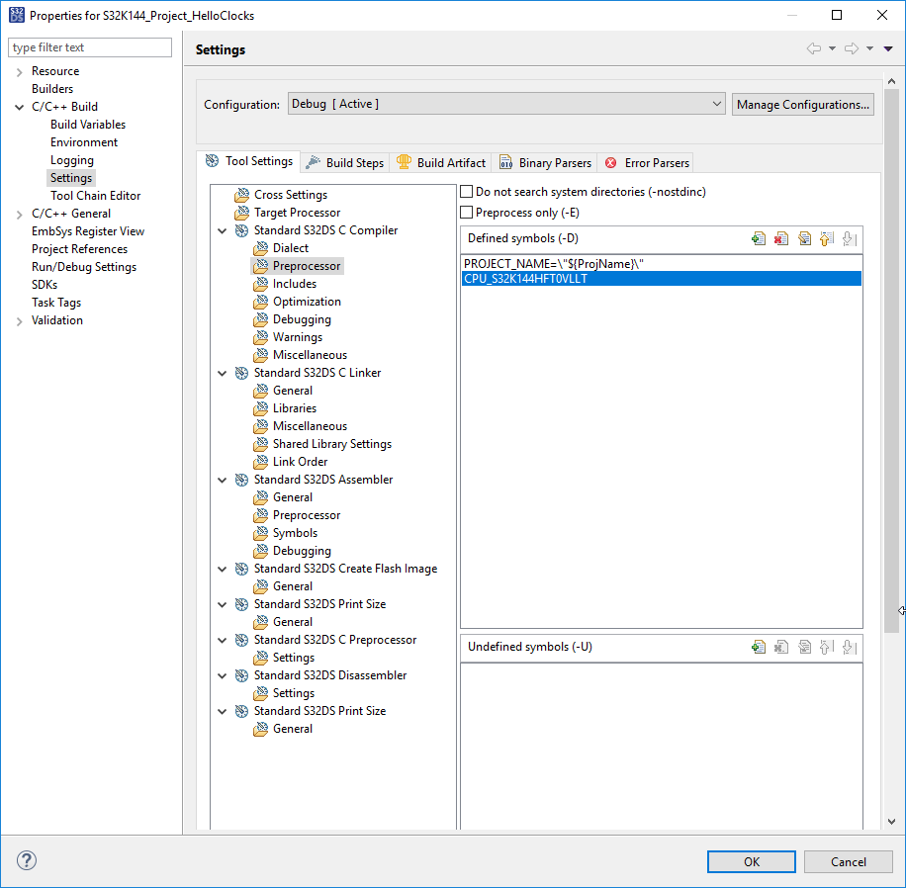Select Tool Chain Editor in tree
The height and width of the screenshot is (888, 906).
tap(95, 196)
